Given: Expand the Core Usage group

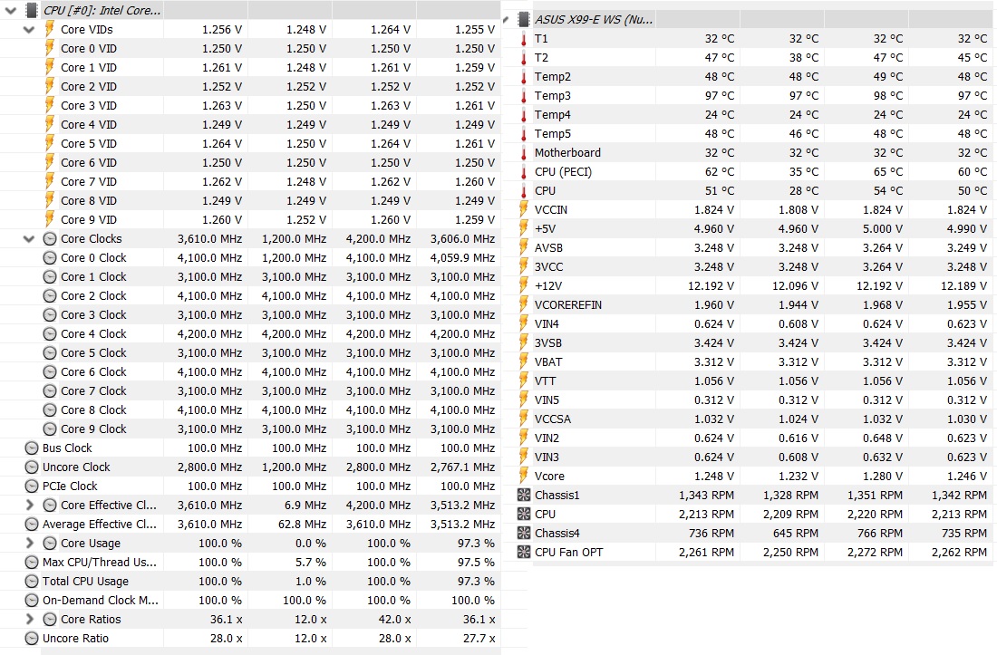Looking at the screenshot, I should point(29,544).
